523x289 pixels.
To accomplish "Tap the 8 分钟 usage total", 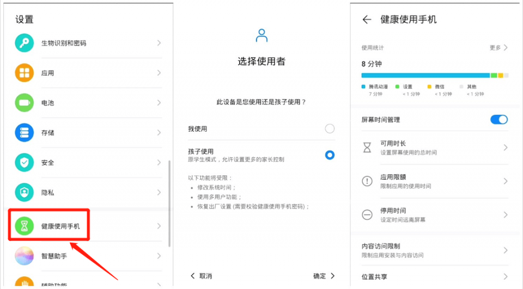I will (372, 64).
